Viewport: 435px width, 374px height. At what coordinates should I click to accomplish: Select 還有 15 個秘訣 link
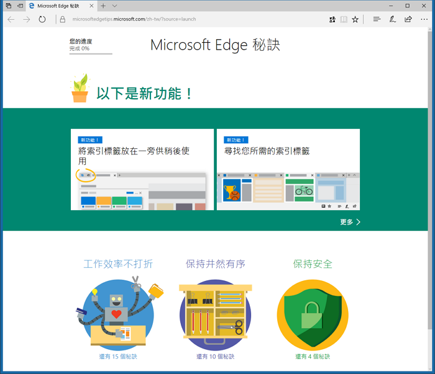tap(118, 357)
